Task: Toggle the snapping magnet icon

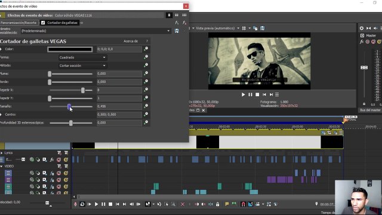Action: [243, 204]
